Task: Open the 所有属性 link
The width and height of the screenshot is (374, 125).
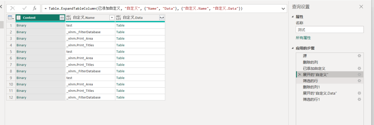Action: coord(303,38)
